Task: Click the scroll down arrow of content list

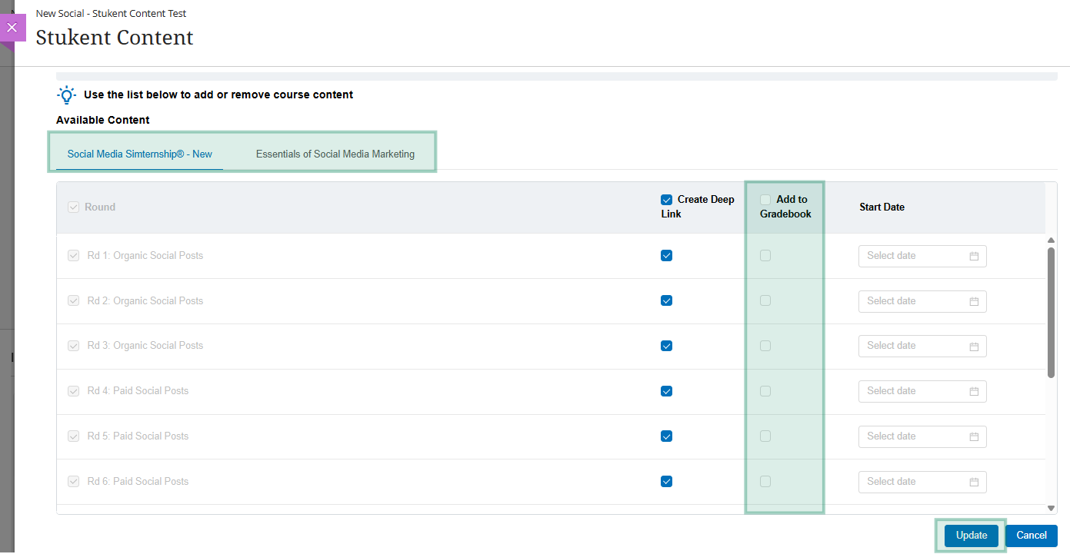Action: tap(1051, 508)
